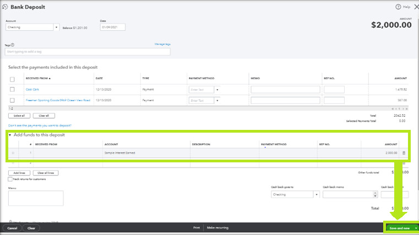
Task: Click the 2,000.00 amount cell in line 1
Action: pos(380,153)
